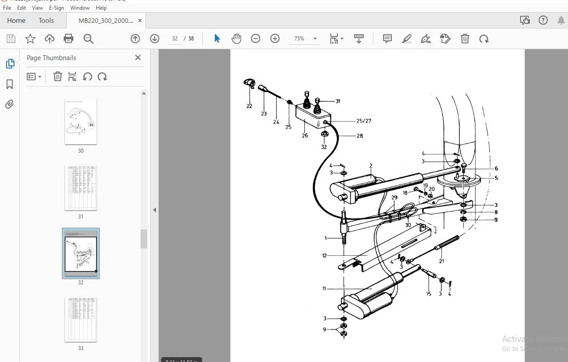Image resolution: width=568 pixels, height=362 pixels.
Task: Switch to the Tools tab
Action: coord(46,20)
